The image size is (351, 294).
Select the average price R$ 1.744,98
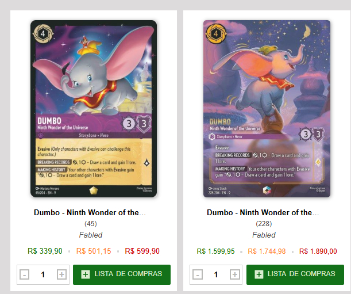(267, 251)
